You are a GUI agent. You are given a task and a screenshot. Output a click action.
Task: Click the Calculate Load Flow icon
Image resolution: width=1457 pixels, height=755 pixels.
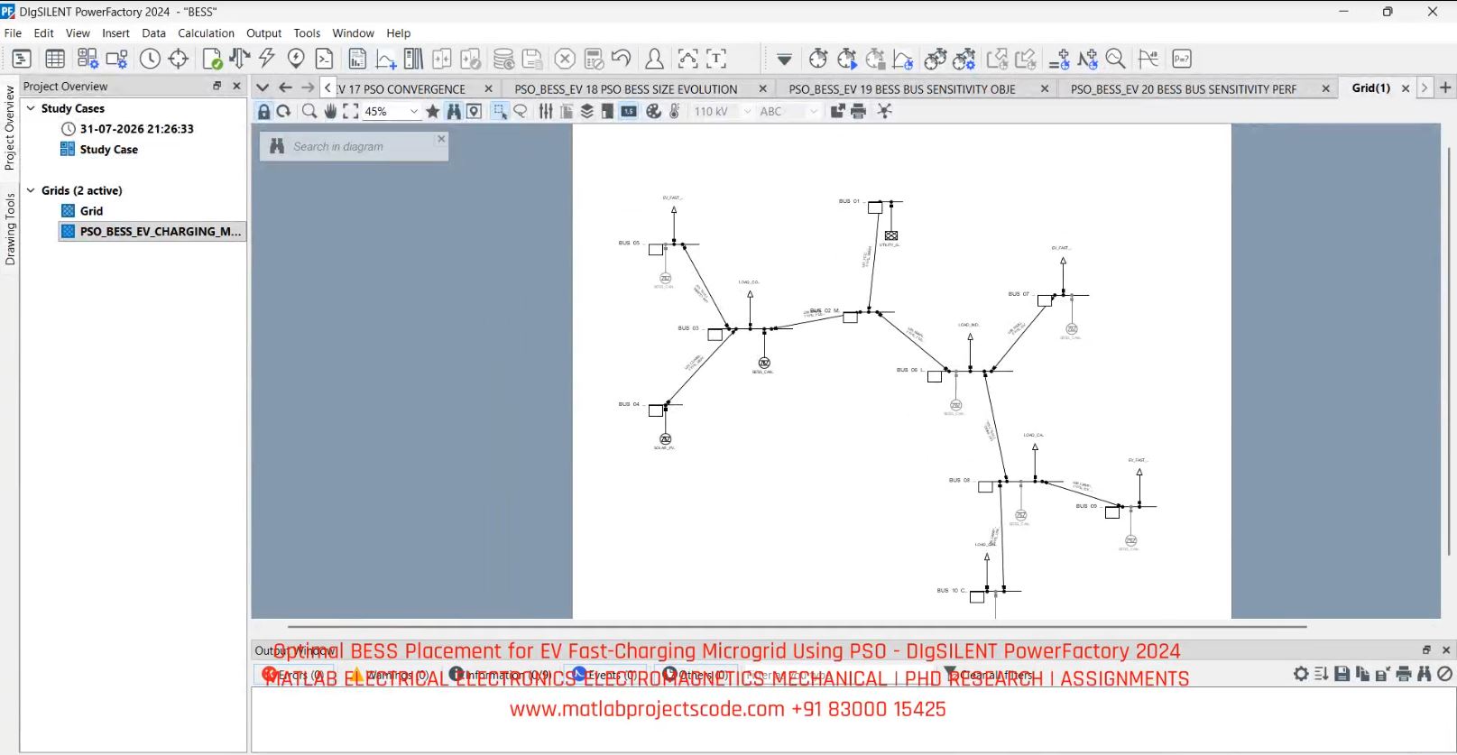(239, 59)
